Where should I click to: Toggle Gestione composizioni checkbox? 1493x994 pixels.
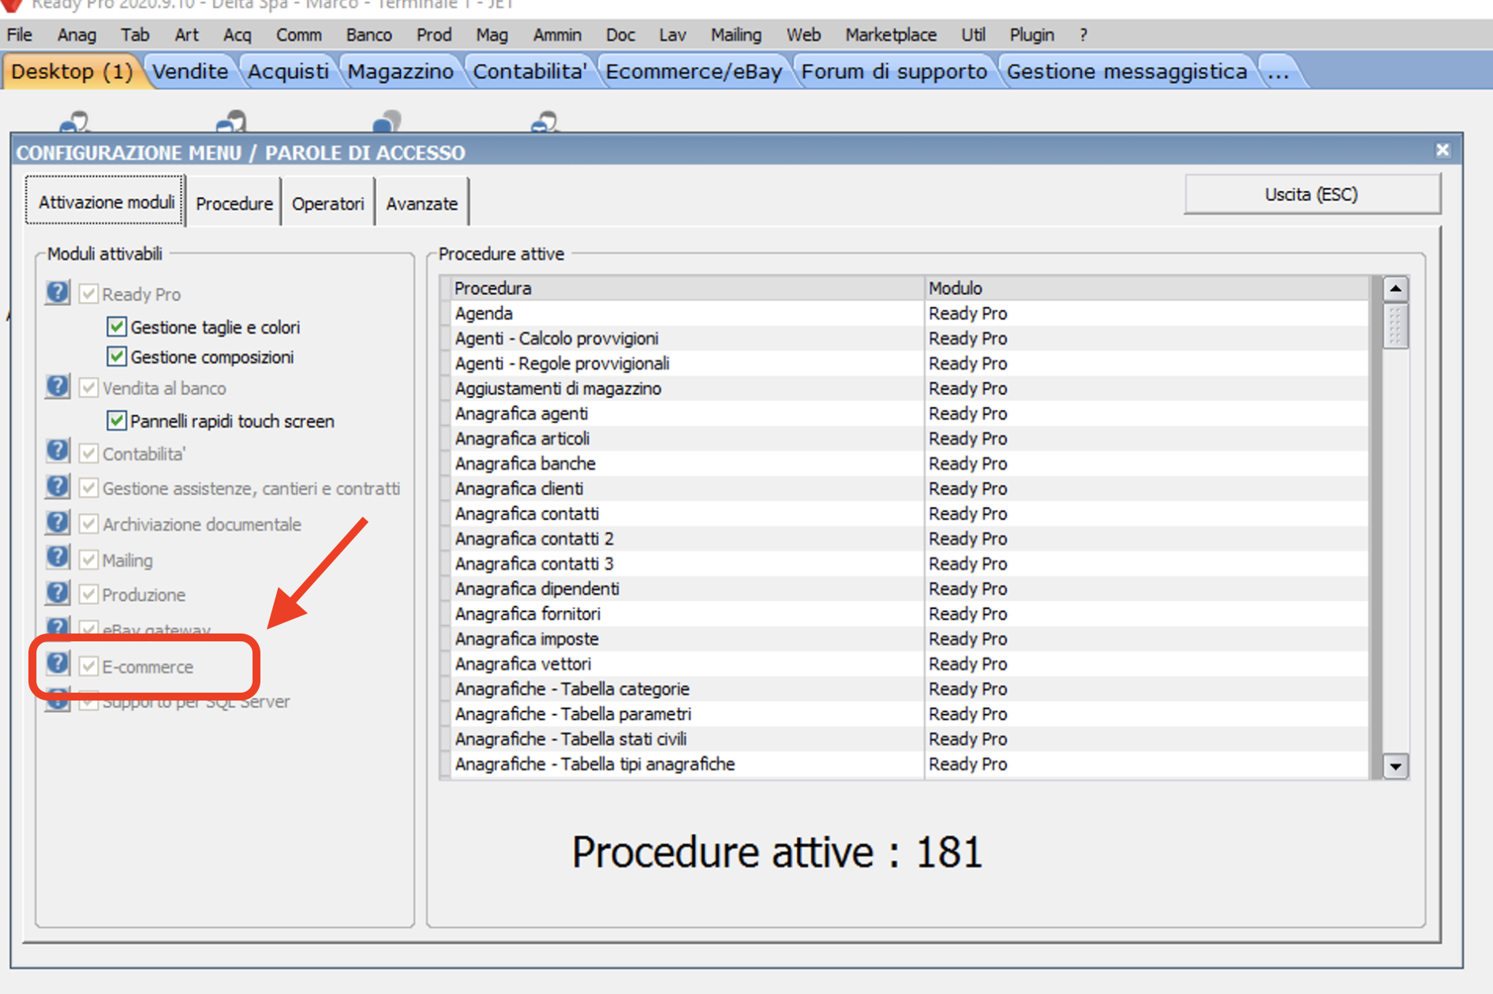pos(117,357)
